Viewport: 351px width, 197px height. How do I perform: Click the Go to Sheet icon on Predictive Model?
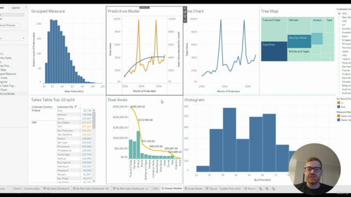point(185,13)
